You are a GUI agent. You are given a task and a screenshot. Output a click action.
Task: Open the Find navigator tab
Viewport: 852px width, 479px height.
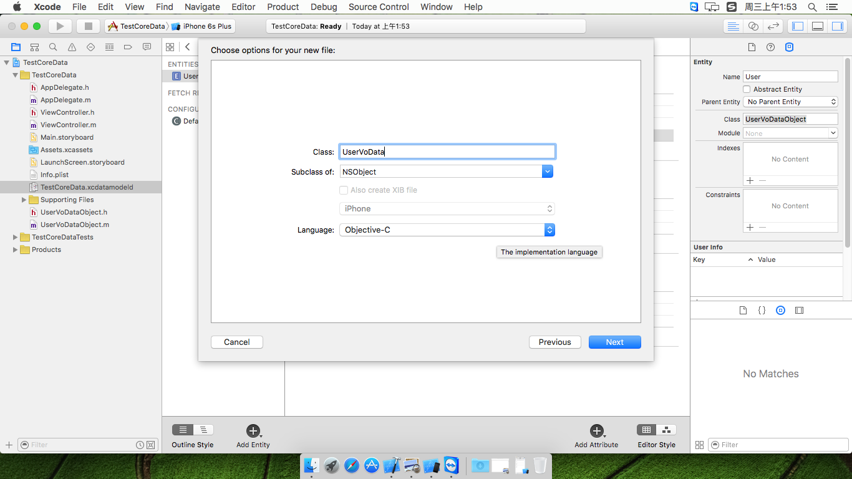click(x=53, y=47)
